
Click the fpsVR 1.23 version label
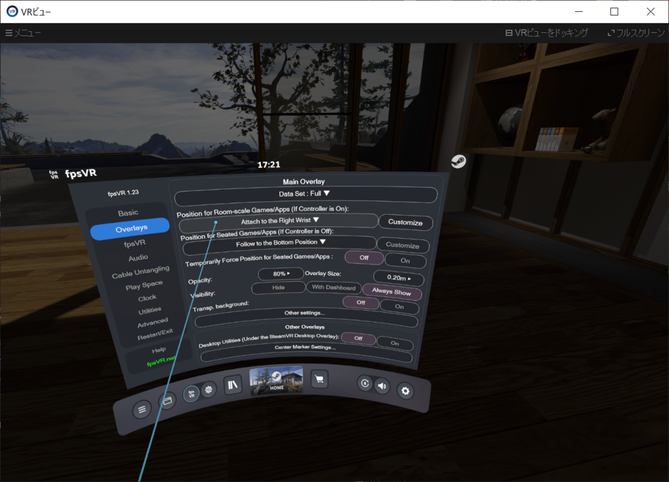coord(123,193)
